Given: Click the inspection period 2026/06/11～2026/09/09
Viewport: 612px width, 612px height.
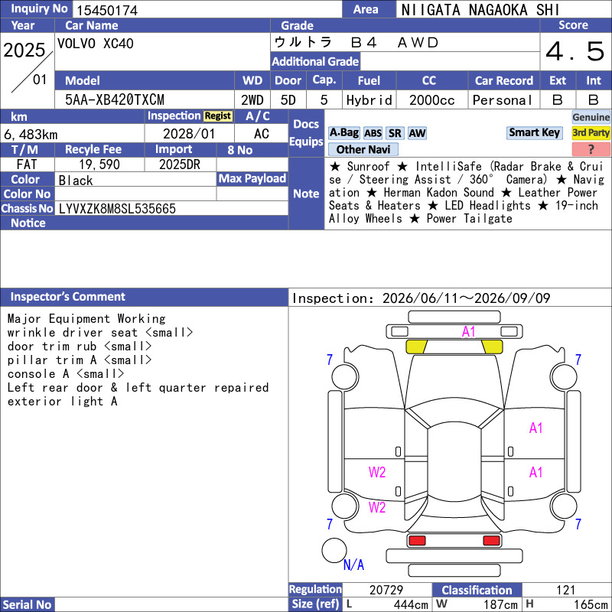Looking at the screenshot, I should tap(466, 298).
